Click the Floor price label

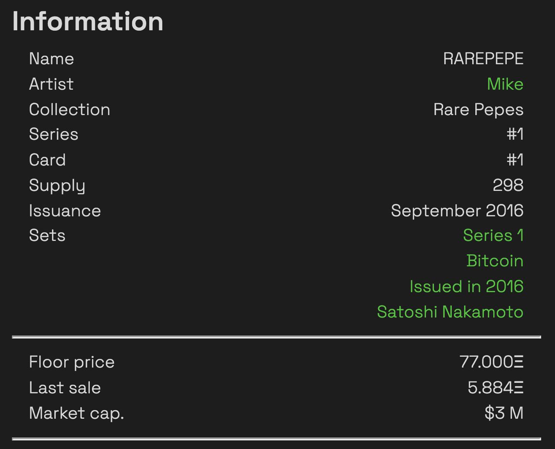coord(72,362)
